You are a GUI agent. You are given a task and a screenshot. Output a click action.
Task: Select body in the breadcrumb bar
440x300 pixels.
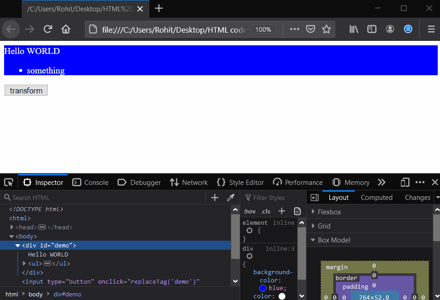coord(35,294)
